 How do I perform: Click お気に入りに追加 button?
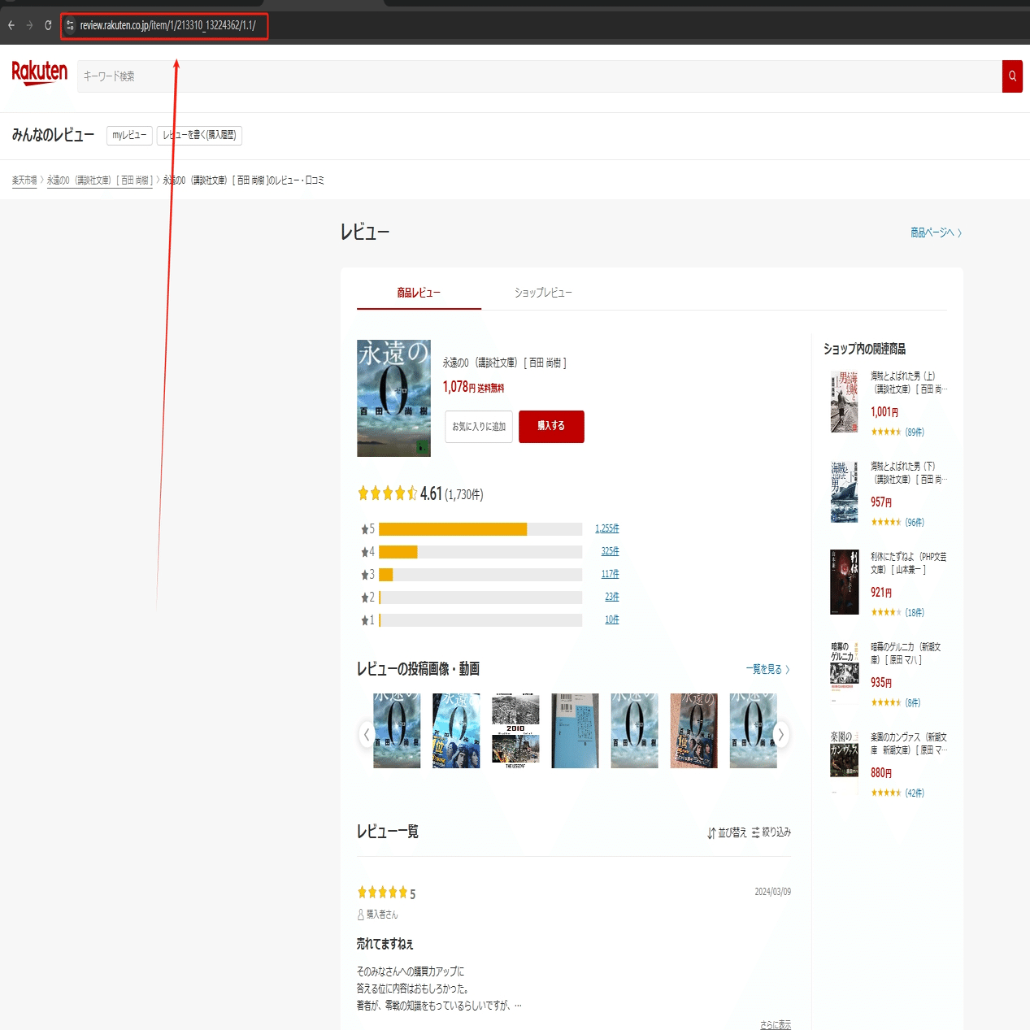click(x=479, y=427)
